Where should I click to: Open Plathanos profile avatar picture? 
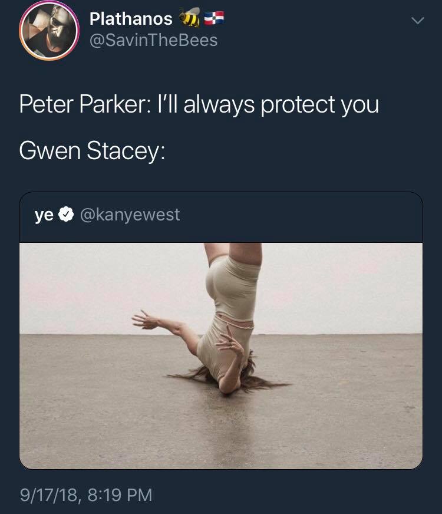[49, 31]
